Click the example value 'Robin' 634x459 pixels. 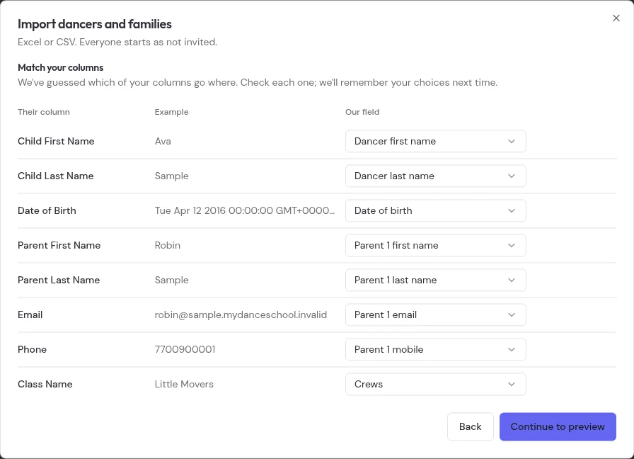click(168, 245)
